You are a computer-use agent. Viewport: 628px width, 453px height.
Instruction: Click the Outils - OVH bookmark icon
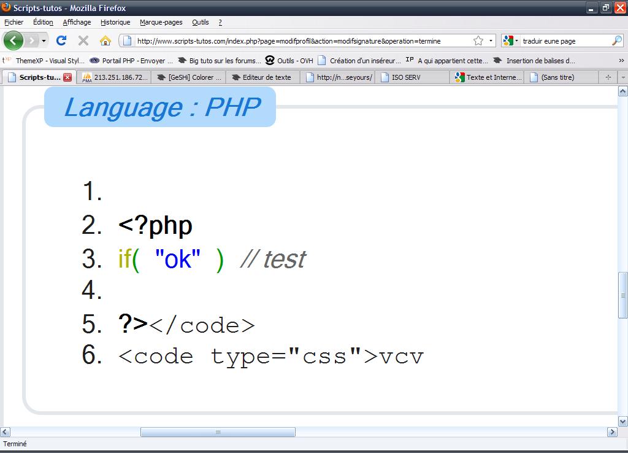pyautogui.click(x=270, y=61)
